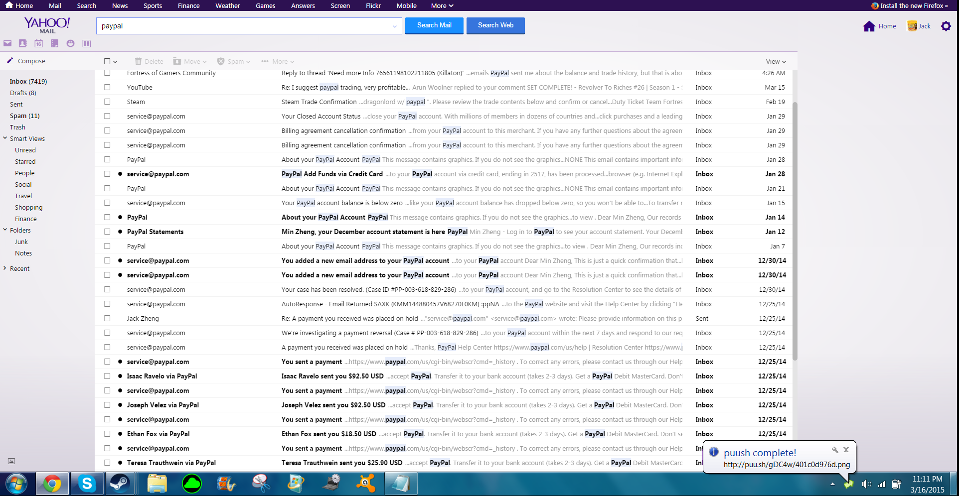Open Skype from the taskbar
The width and height of the screenshot is (959, 496).
click(x=87, y=484)
